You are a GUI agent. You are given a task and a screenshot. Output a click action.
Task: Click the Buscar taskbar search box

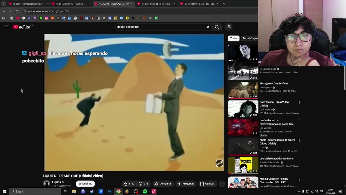coord(35,191)
